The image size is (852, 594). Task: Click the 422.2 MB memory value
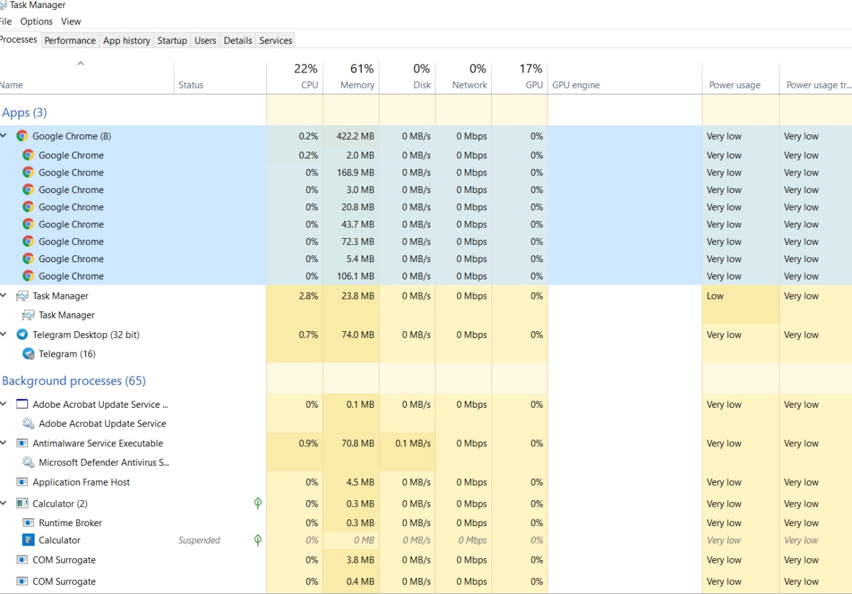355,136
